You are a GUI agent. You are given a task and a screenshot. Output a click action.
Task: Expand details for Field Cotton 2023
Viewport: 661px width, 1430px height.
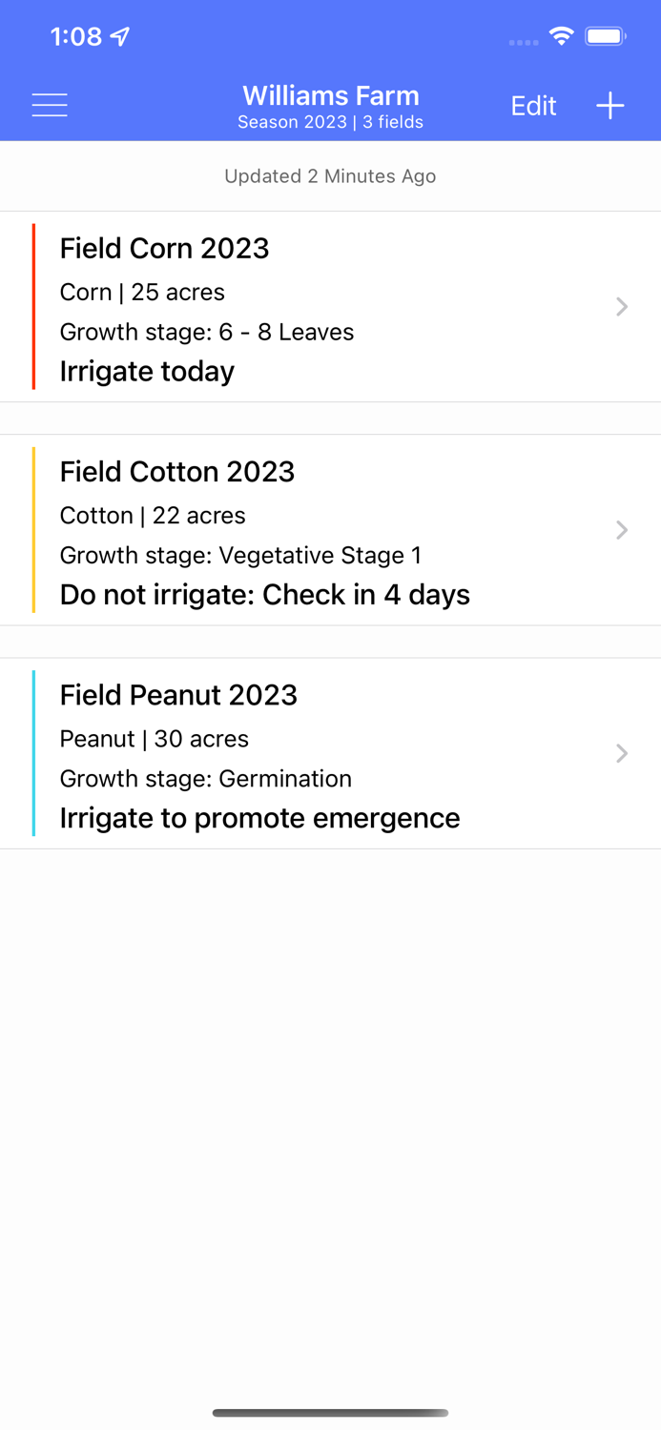click(x=622, y=530)
